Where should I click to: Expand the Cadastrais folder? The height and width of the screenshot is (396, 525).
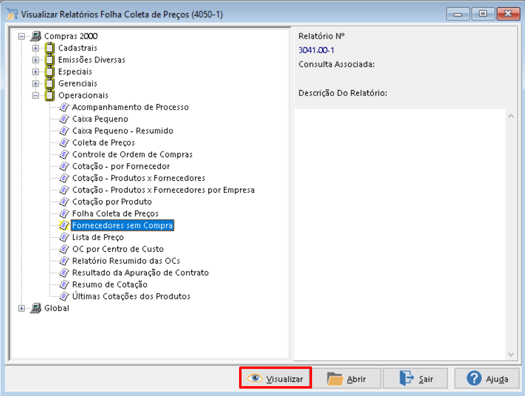click(35, 48)
